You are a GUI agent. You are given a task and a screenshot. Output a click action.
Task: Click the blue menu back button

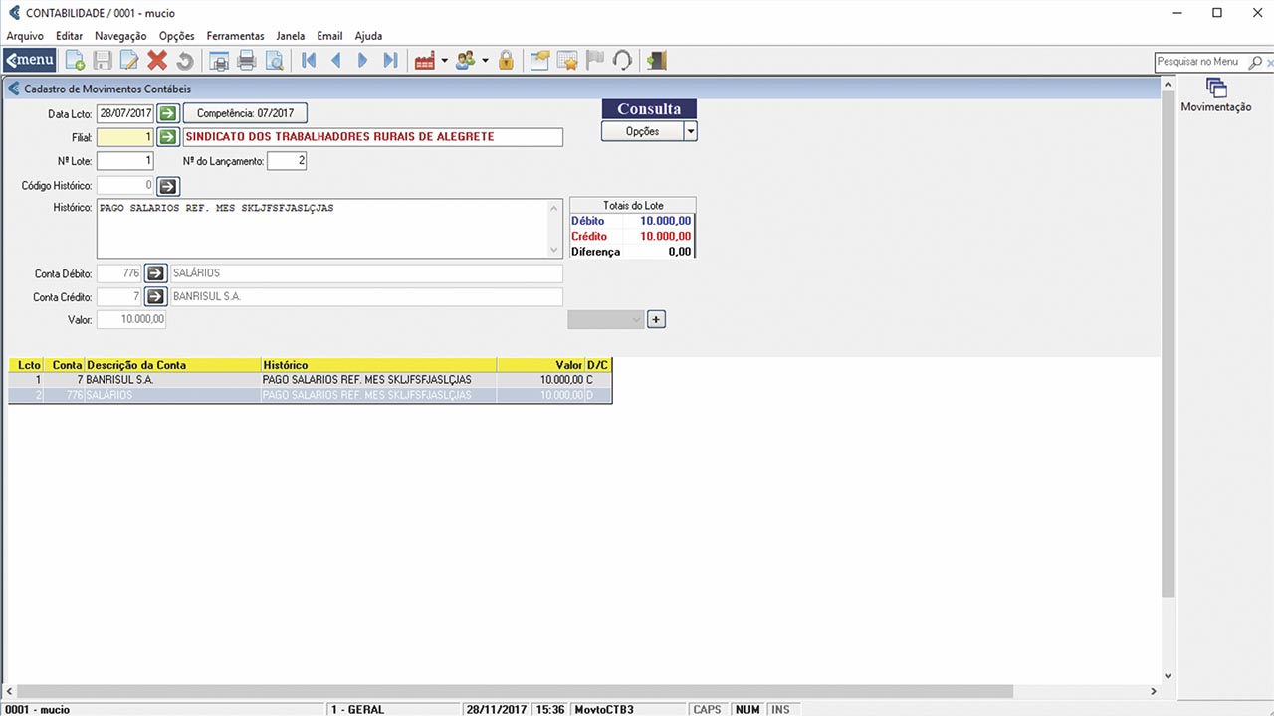[30, 61]
